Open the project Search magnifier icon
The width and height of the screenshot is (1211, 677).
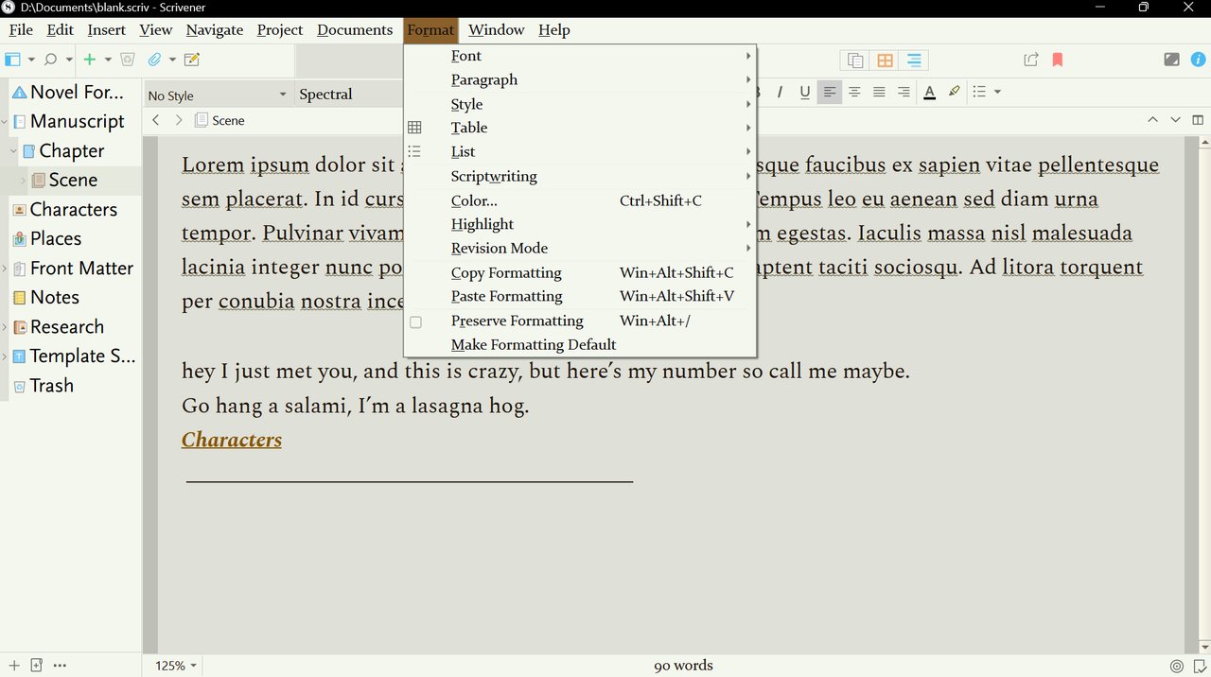(50, 60)
